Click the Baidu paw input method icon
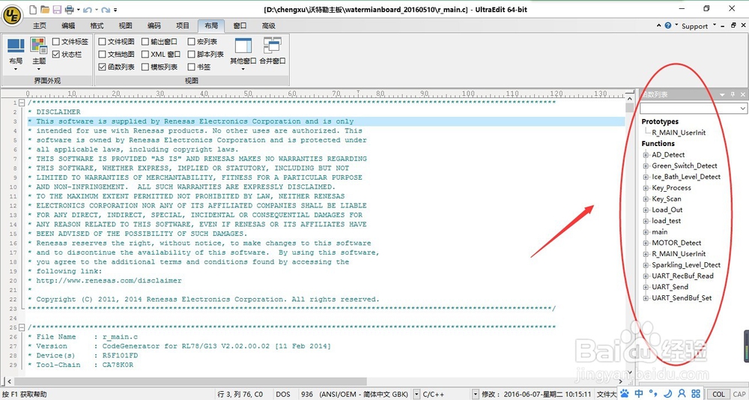749x400 pixels. [625, 394]
